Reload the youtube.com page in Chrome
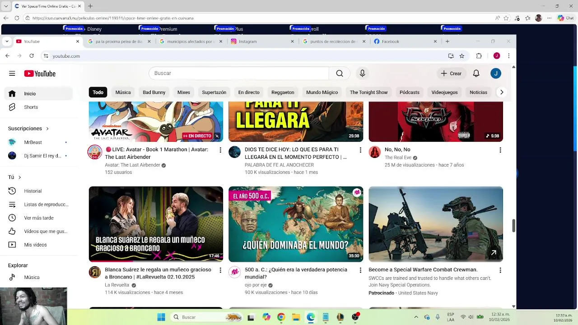Image resolution: width=578 pixels, height=325 pixels. point(31,56)
